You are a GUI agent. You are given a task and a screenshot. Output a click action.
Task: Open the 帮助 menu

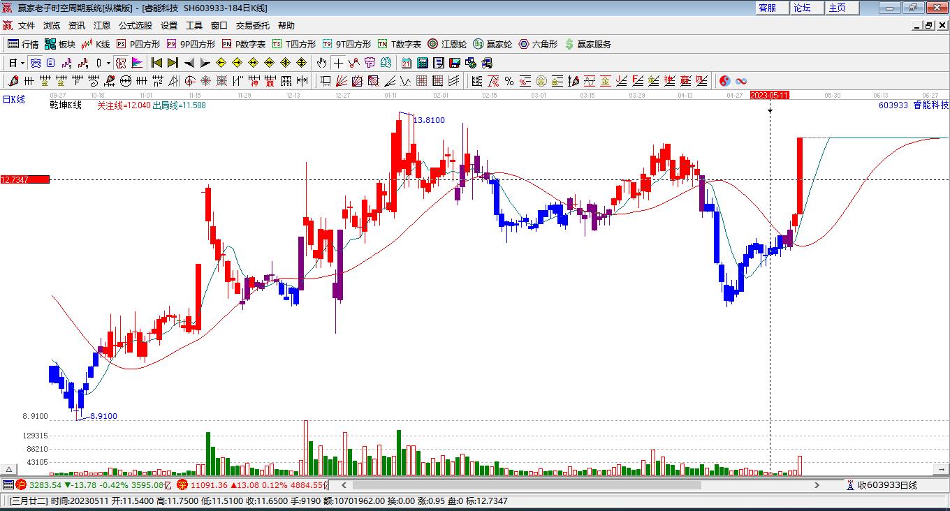click(286, 26)
